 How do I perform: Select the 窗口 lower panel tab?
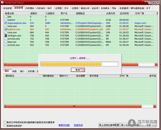[22, 71]
